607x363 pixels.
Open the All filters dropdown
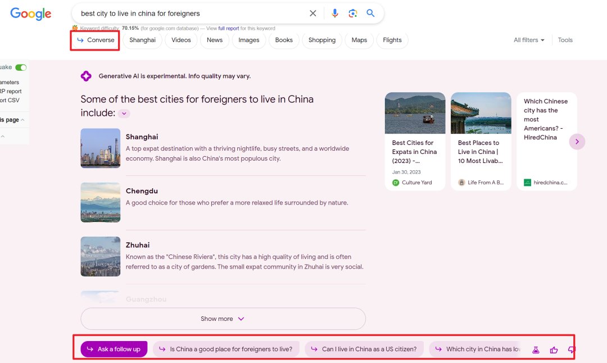(529, 40)
